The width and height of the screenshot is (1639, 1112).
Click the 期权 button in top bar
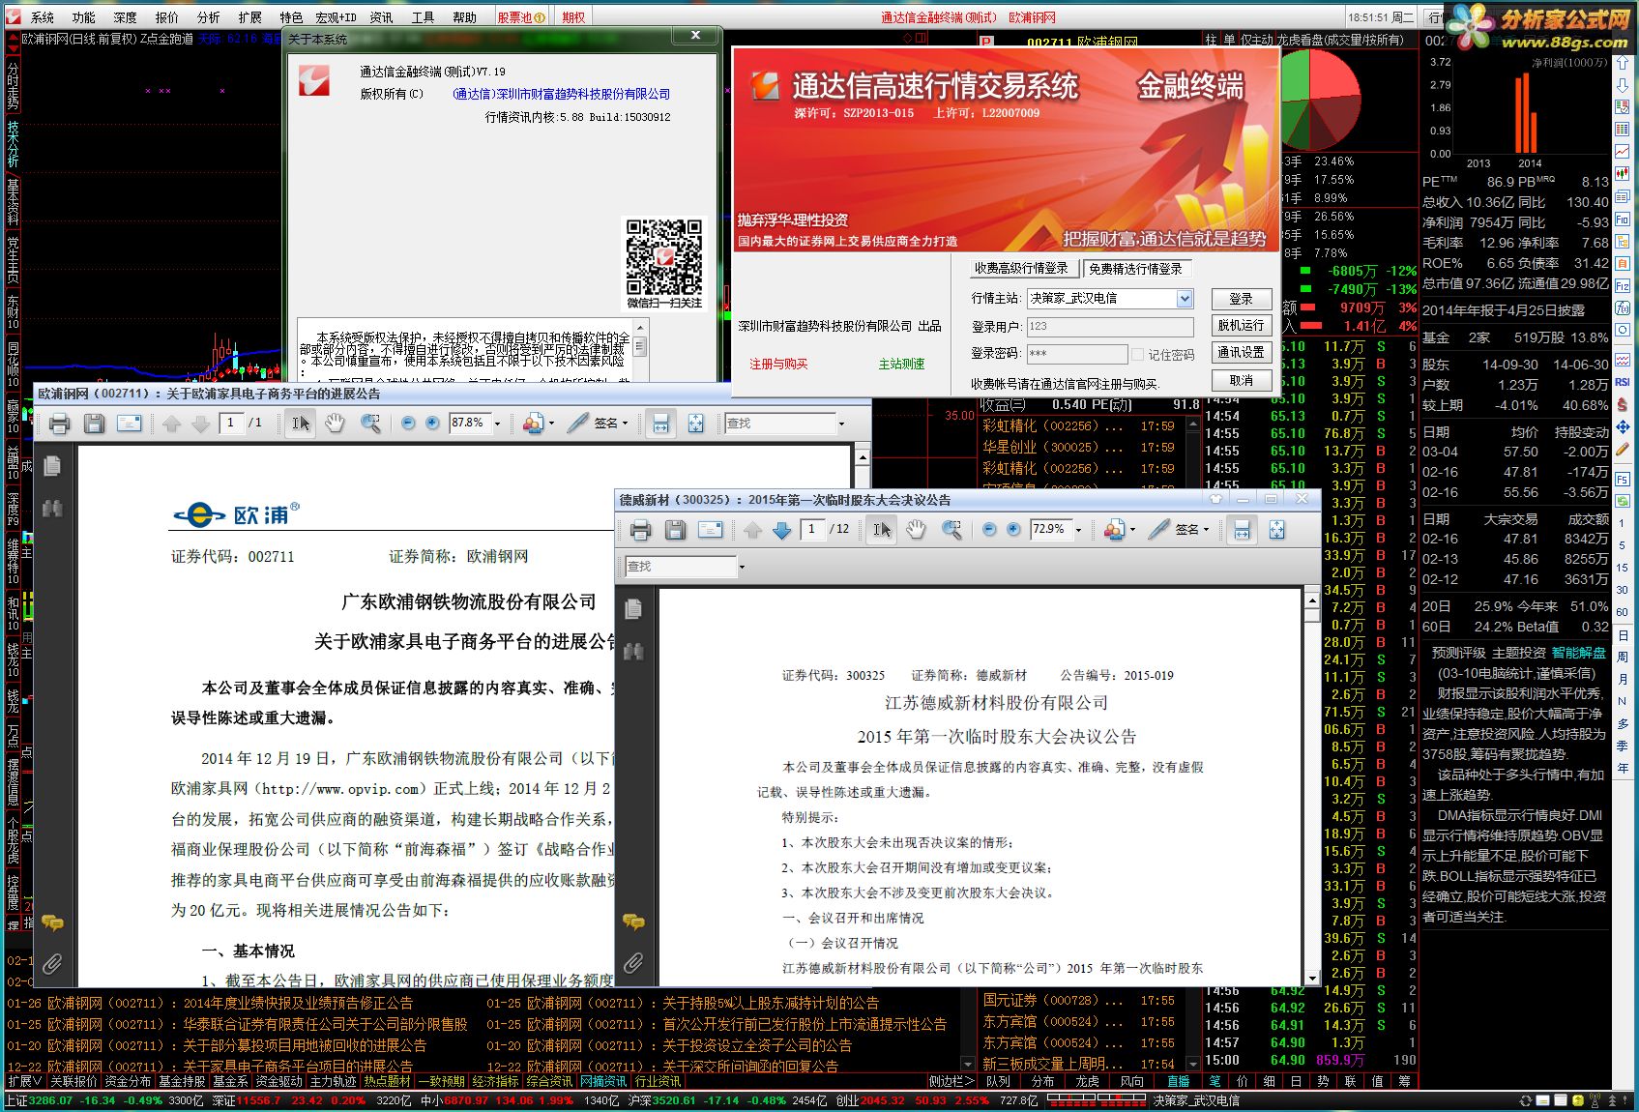573,17
